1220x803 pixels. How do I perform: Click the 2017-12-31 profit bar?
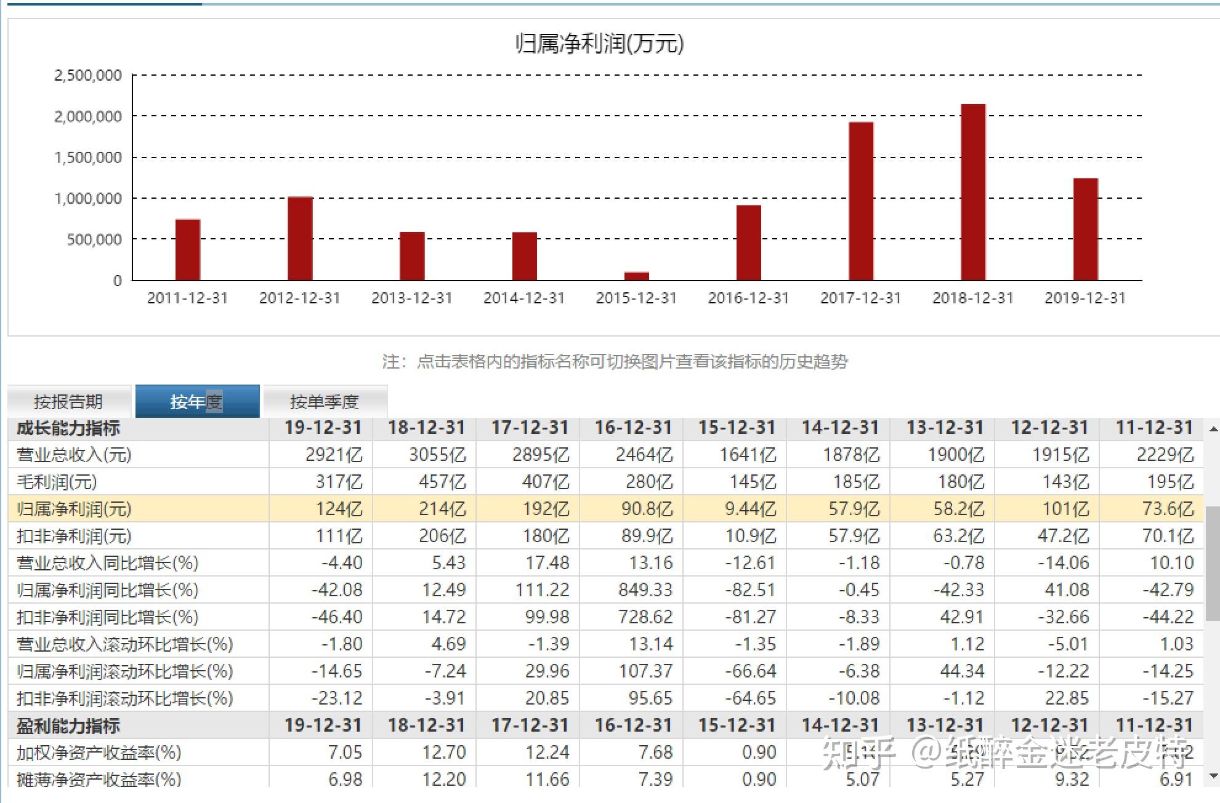pyautogui.click(x=861, y=201)
